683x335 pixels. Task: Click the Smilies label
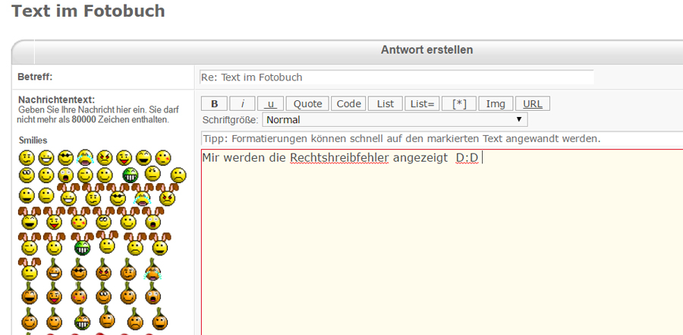pos(33,141)
